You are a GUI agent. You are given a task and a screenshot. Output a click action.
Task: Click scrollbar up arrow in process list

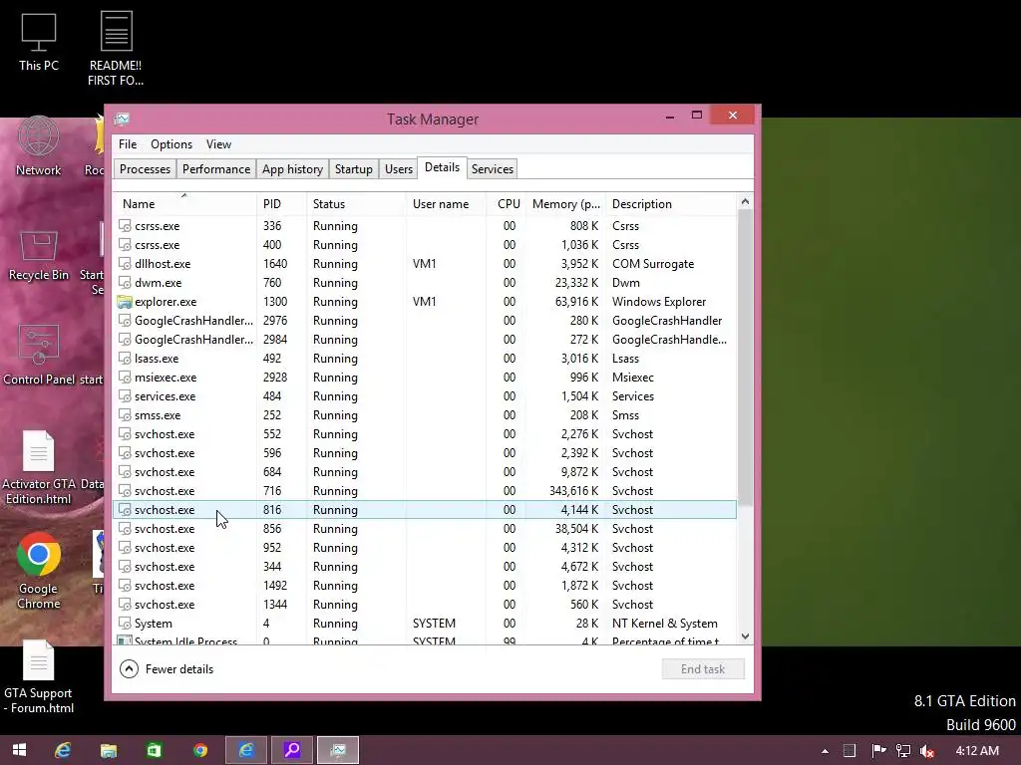coord(745,201)
